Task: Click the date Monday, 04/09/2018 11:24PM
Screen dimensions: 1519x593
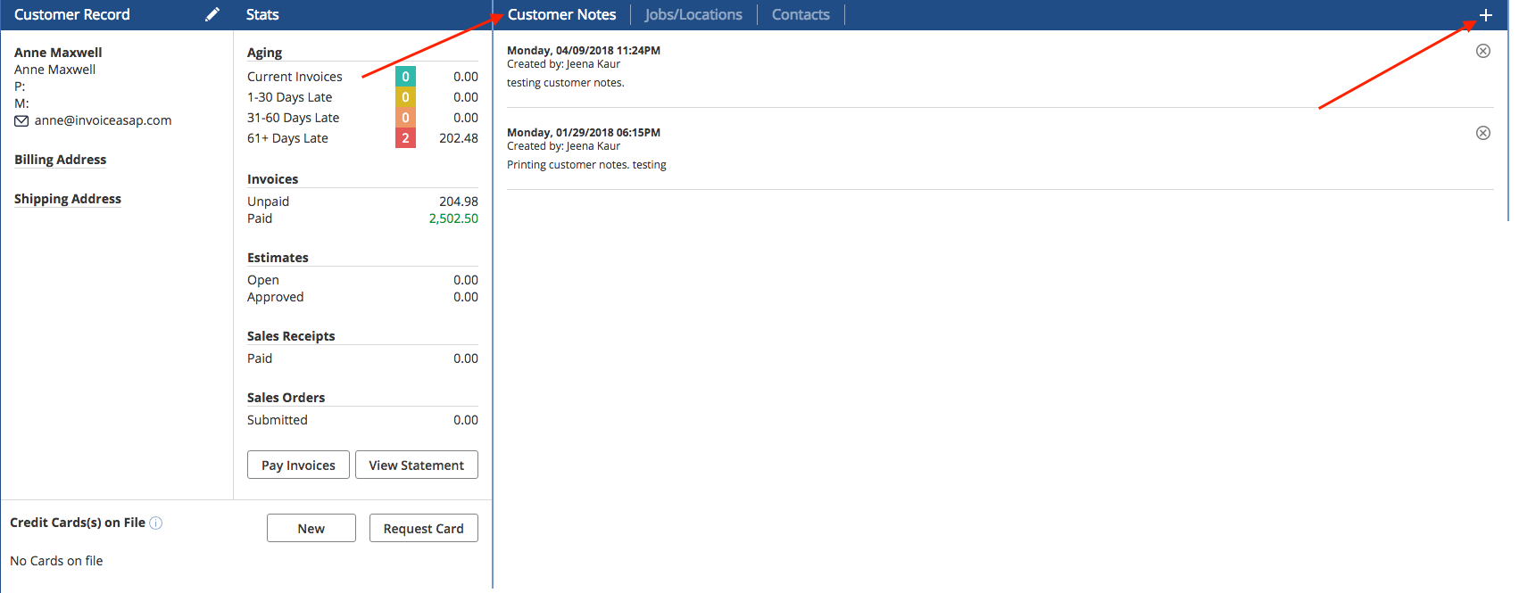Action: 584,51
